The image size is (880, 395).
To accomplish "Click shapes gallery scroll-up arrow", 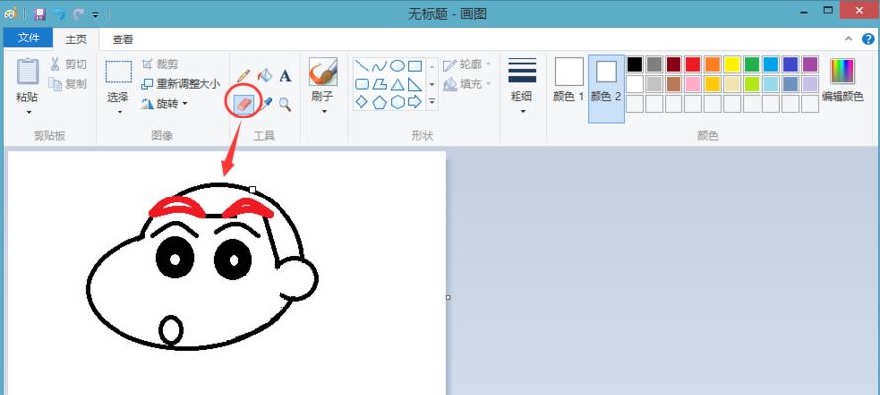I will pos(432,67).
